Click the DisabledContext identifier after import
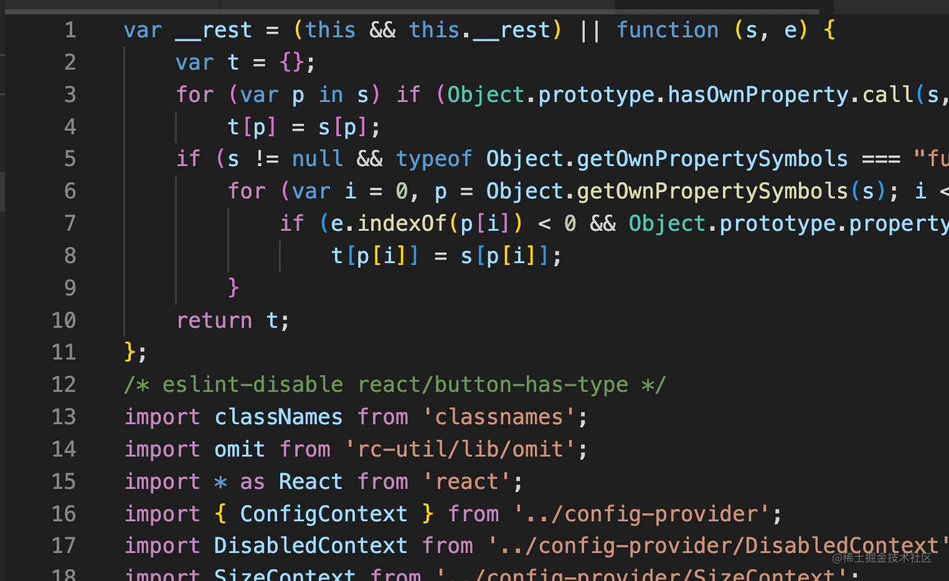Viewport: 949px width, 581px height. (x=311, y=546)
